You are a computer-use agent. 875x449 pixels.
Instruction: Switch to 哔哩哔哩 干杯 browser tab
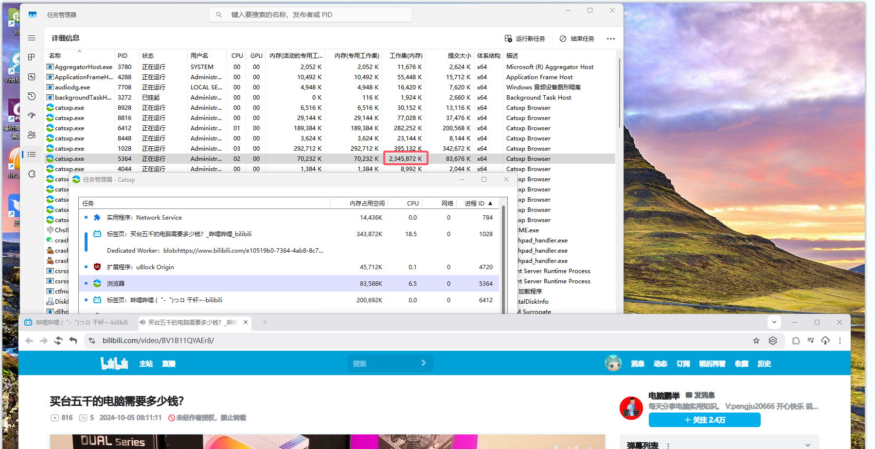78,322
